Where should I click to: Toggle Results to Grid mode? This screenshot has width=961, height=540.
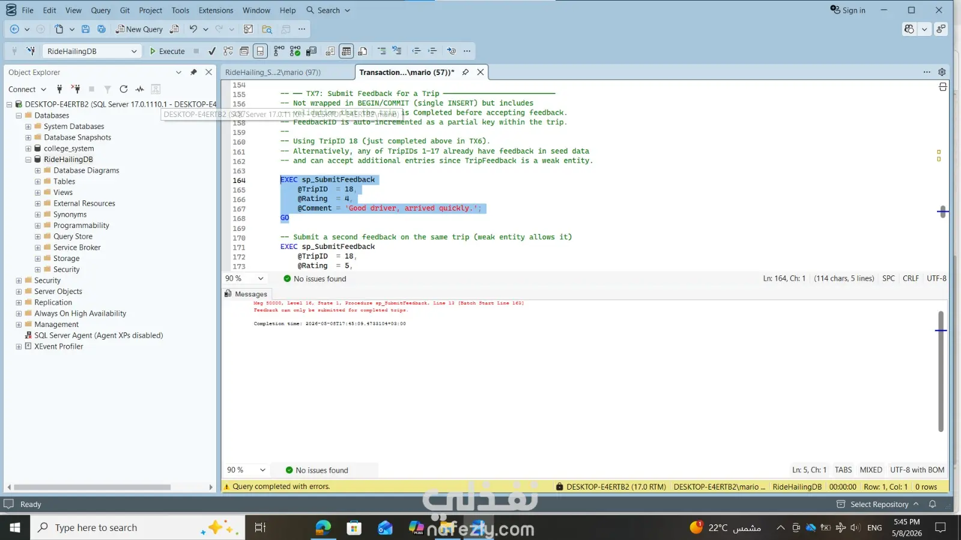click(347, 51)
